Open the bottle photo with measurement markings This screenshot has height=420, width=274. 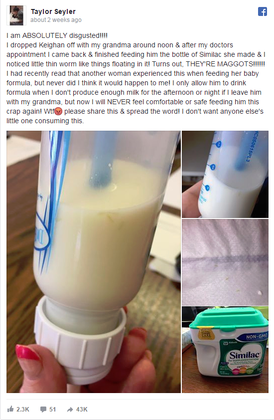[225, 174]
